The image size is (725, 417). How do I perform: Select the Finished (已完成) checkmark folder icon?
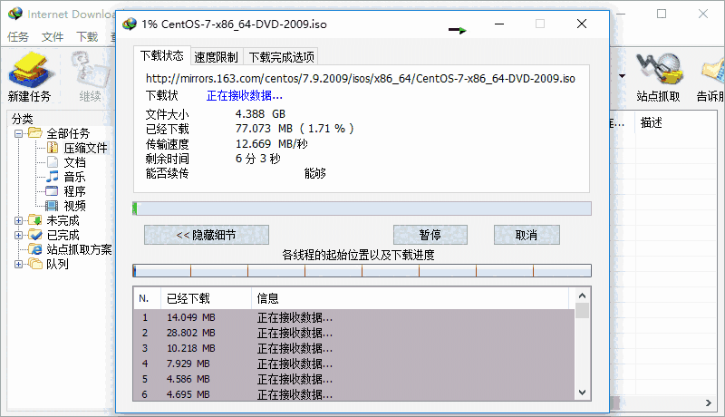(35, 235)
